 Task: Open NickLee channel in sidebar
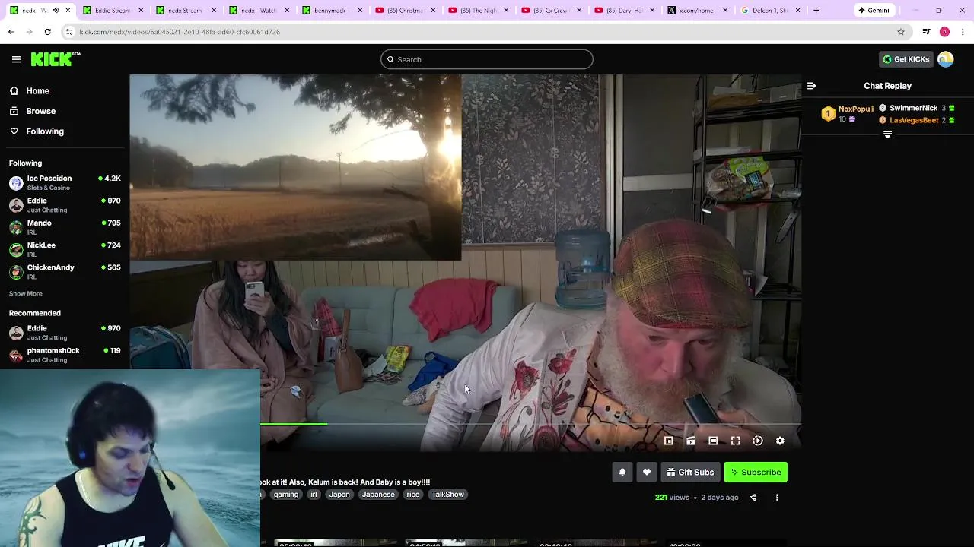[x=65, y=249]
